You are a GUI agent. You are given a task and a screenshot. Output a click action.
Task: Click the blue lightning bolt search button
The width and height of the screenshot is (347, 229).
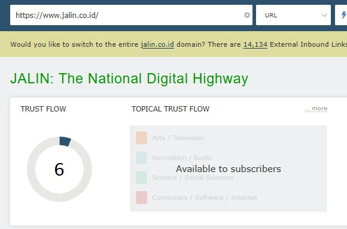tap(342, 15)
